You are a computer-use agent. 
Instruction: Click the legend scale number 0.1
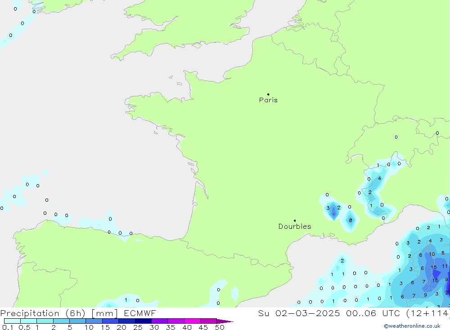pyautogui.click(x=8, y=327)
